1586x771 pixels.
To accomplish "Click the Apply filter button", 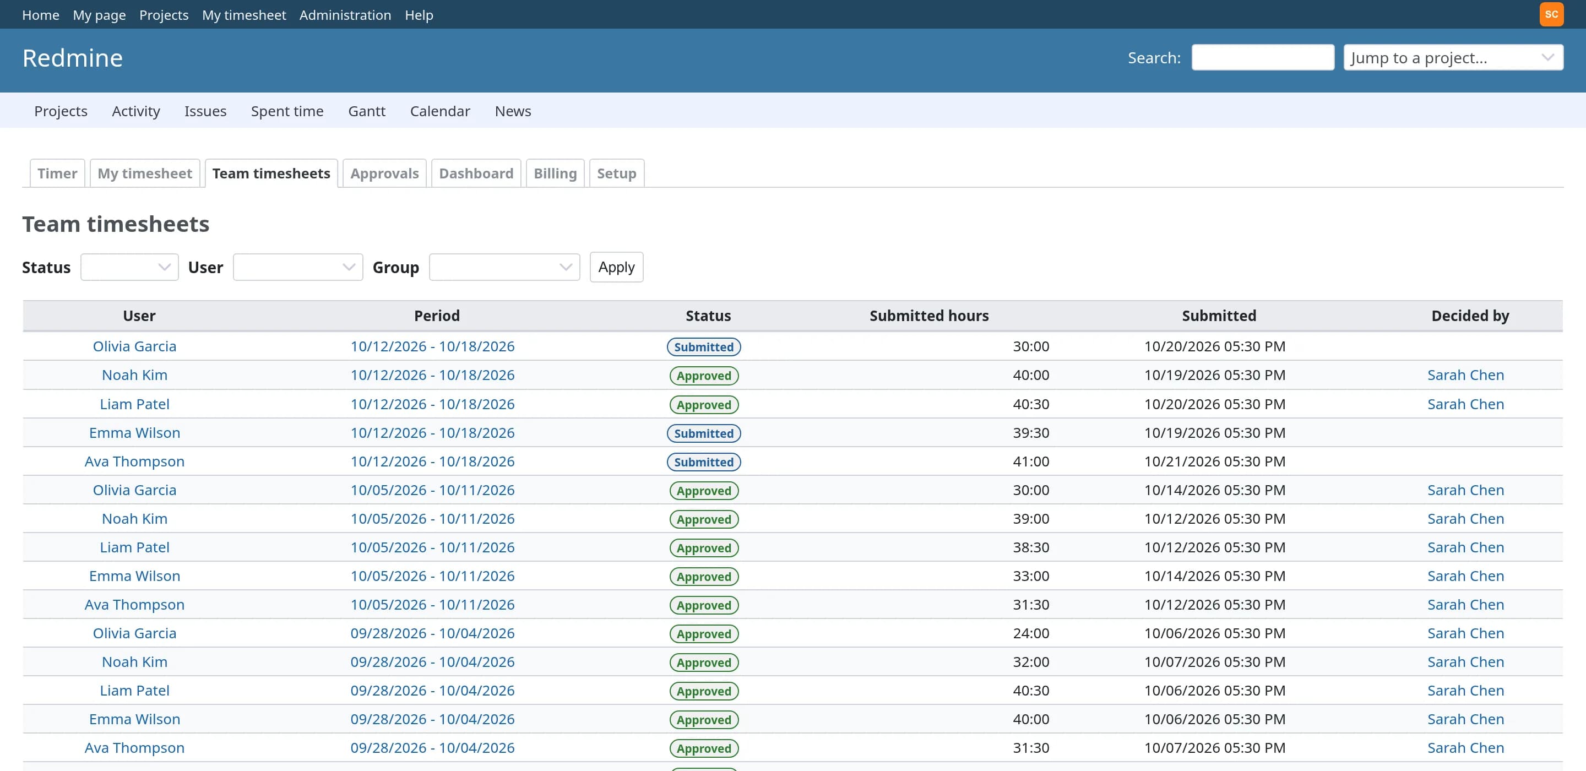I will [x=616, y=267].
